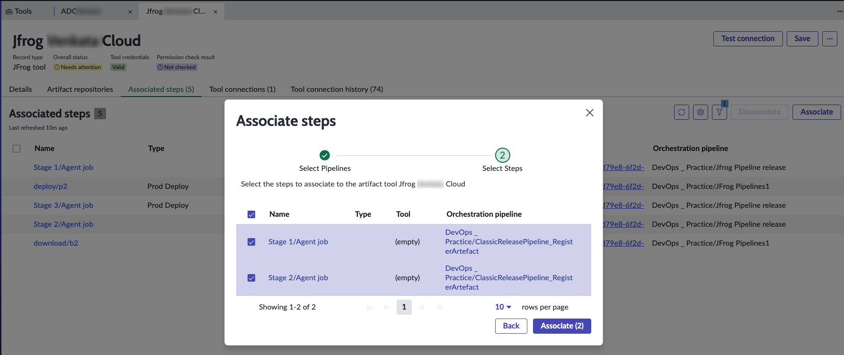Click the completed Select Pipelines step icon
The width and height of the screenshot is (844, 355).
(325, 155)
